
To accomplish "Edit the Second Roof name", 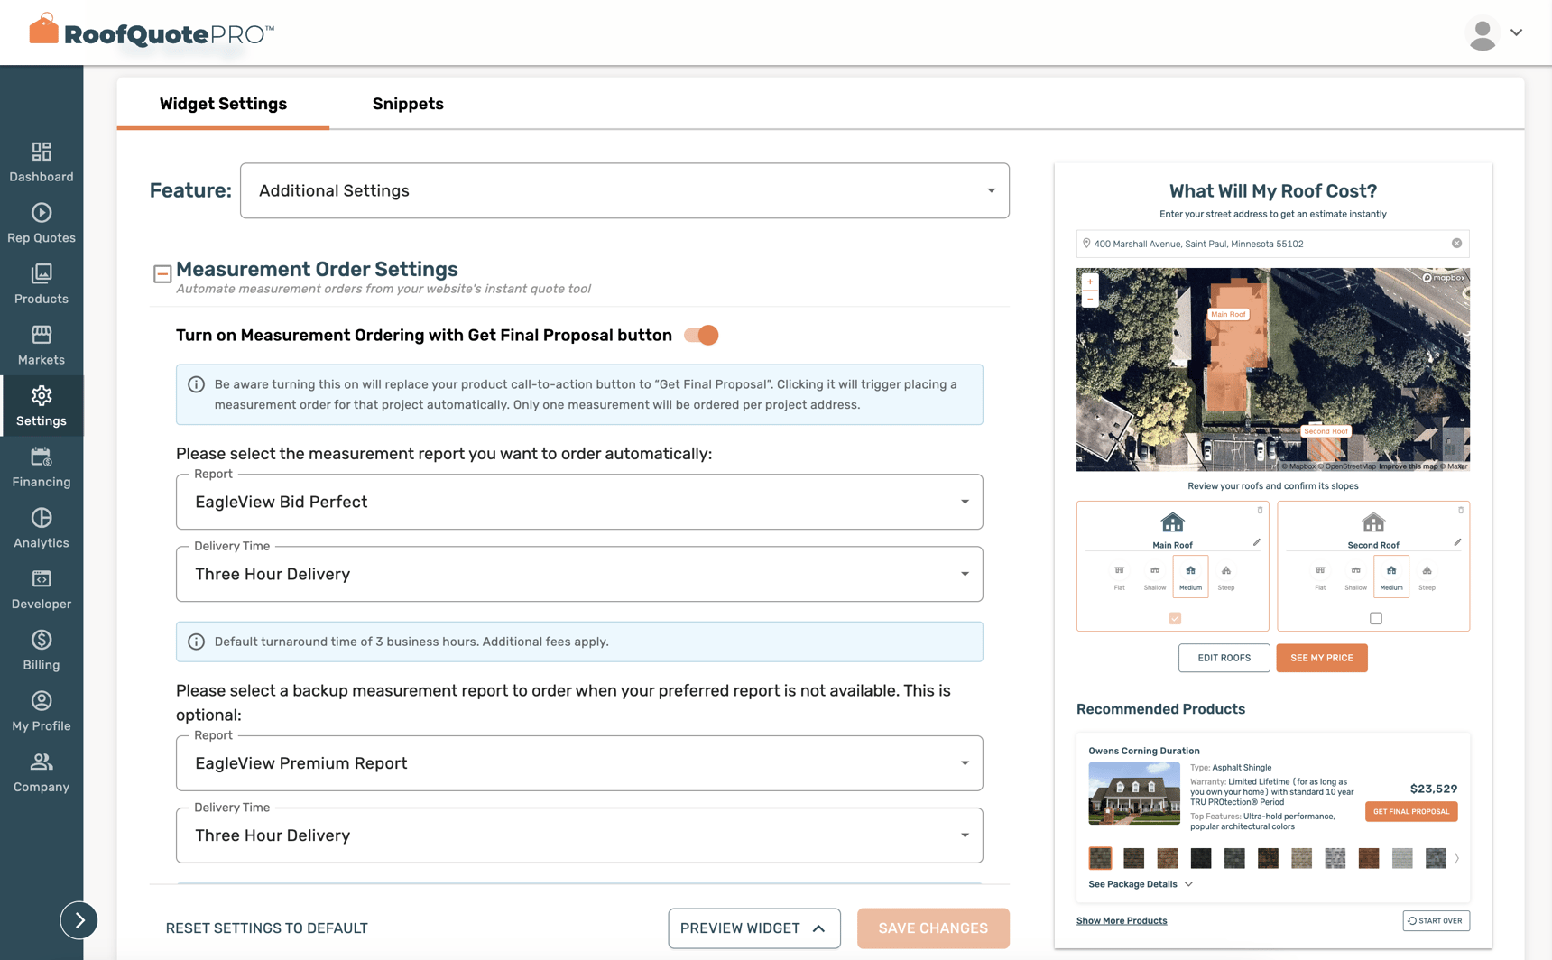I will (1457, 543).
